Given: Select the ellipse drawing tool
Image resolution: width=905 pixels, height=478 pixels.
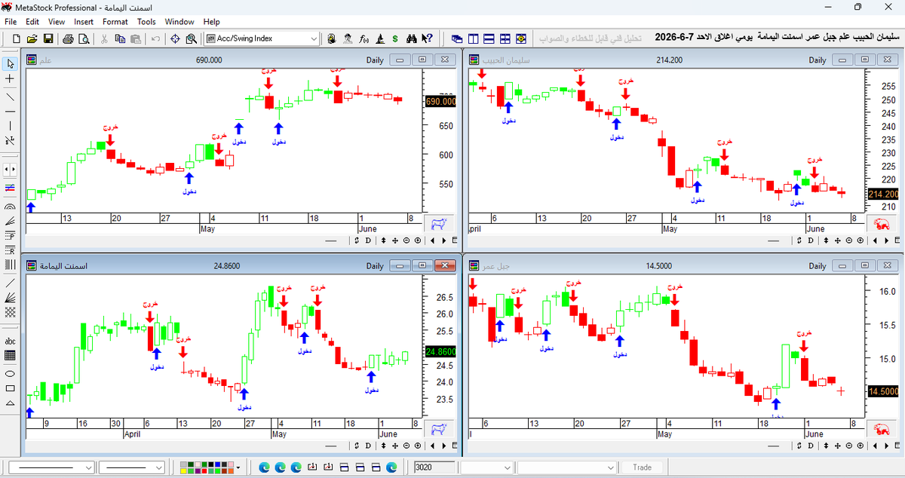Looking at the screenshot, I should click(x=10, y=373).
